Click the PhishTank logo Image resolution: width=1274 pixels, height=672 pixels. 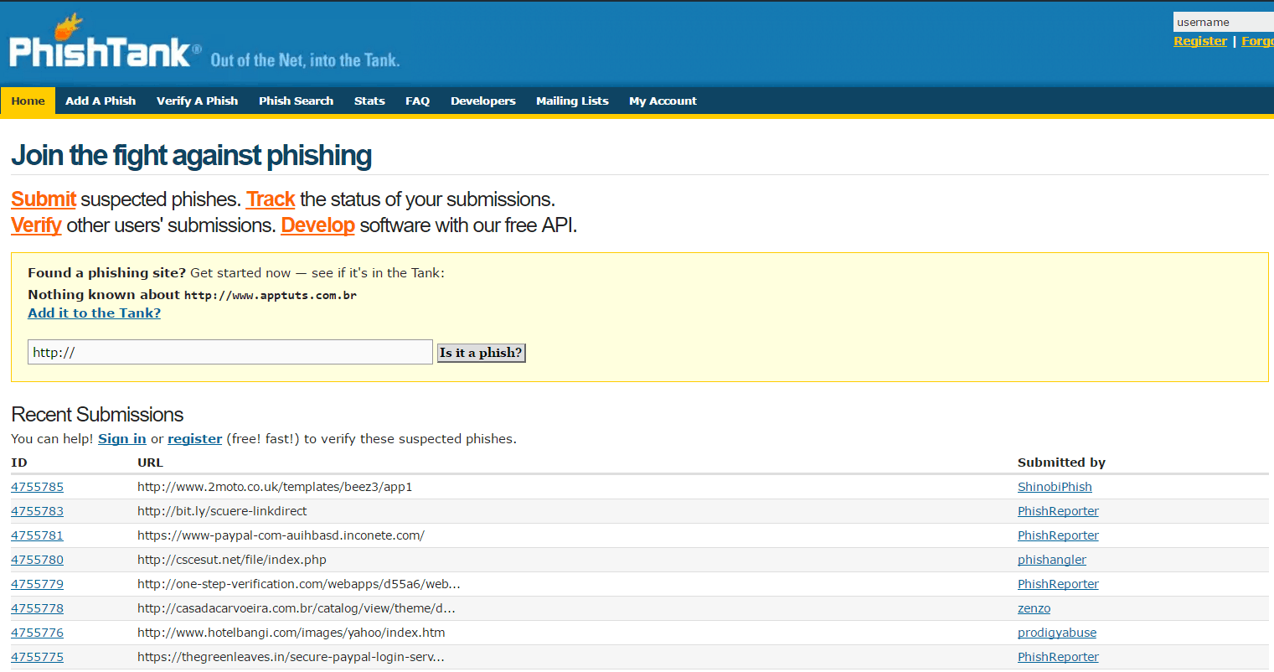point(105,42)
